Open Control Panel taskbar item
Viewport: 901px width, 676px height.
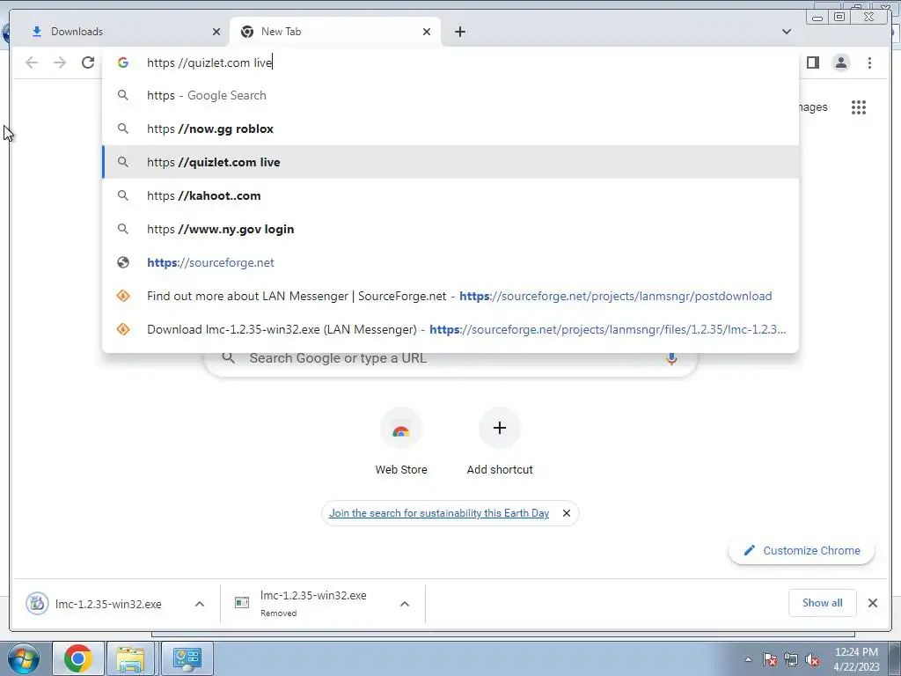coord(187,658)
